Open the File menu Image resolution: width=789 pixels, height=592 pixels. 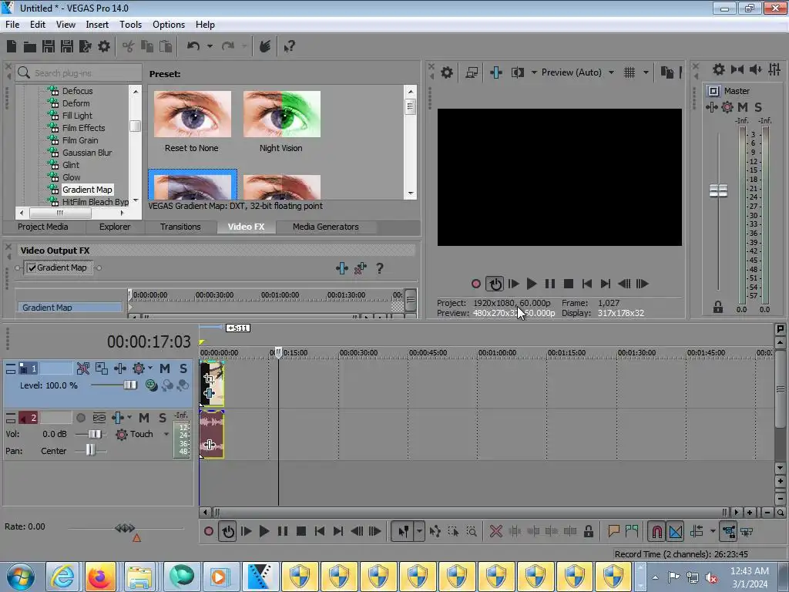click(12, 25)
